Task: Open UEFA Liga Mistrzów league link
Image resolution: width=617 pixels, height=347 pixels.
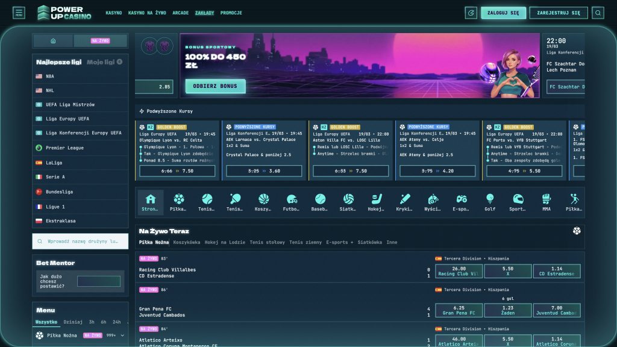Action: [80, 105]
